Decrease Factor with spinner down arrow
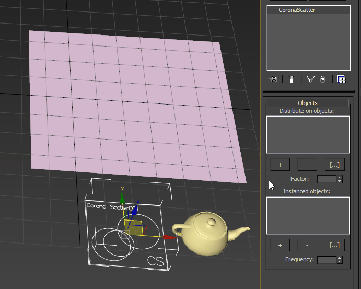361x289 pixels. (340, 181)
